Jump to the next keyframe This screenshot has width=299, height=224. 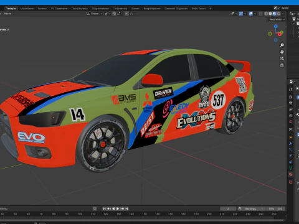point(122,208)
